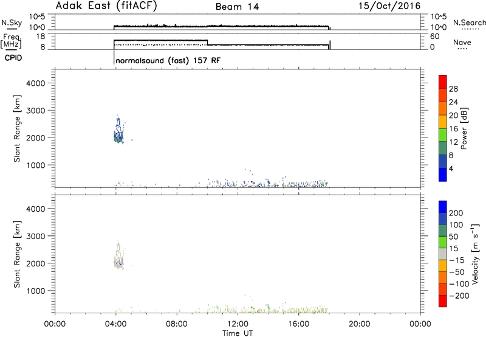Click the "1000" tick in the Velocity panel
486x337 pixels.
coord(36,291)
